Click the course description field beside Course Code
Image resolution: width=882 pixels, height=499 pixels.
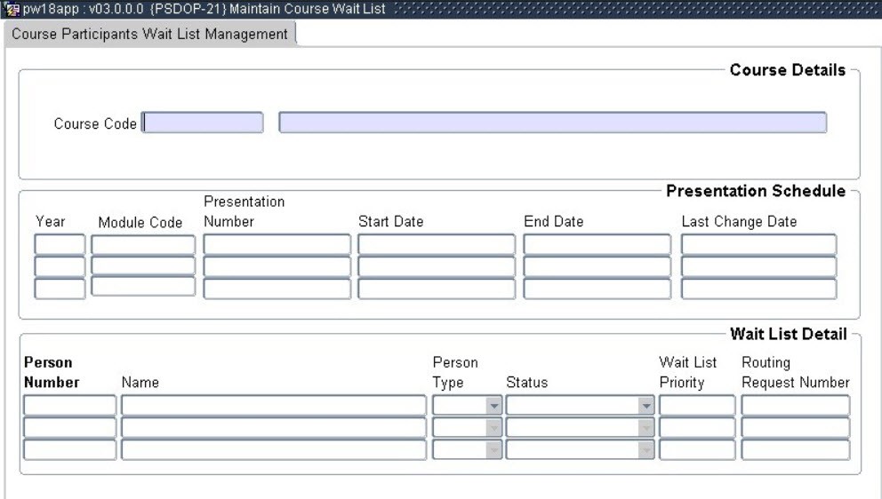point(553,123)
